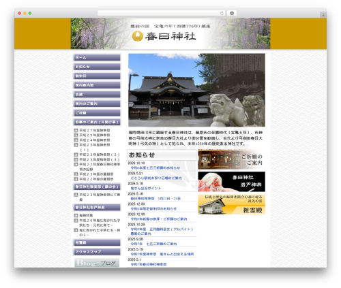This screenshot has height=288, width=341.
Task: Open the ご祈願 sidebar menu
Action: click(97, 113)
